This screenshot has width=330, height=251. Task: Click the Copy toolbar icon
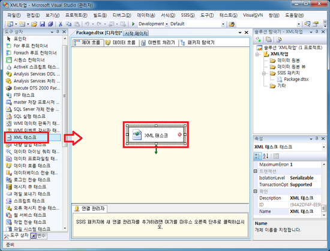click(x=68, y=24)
